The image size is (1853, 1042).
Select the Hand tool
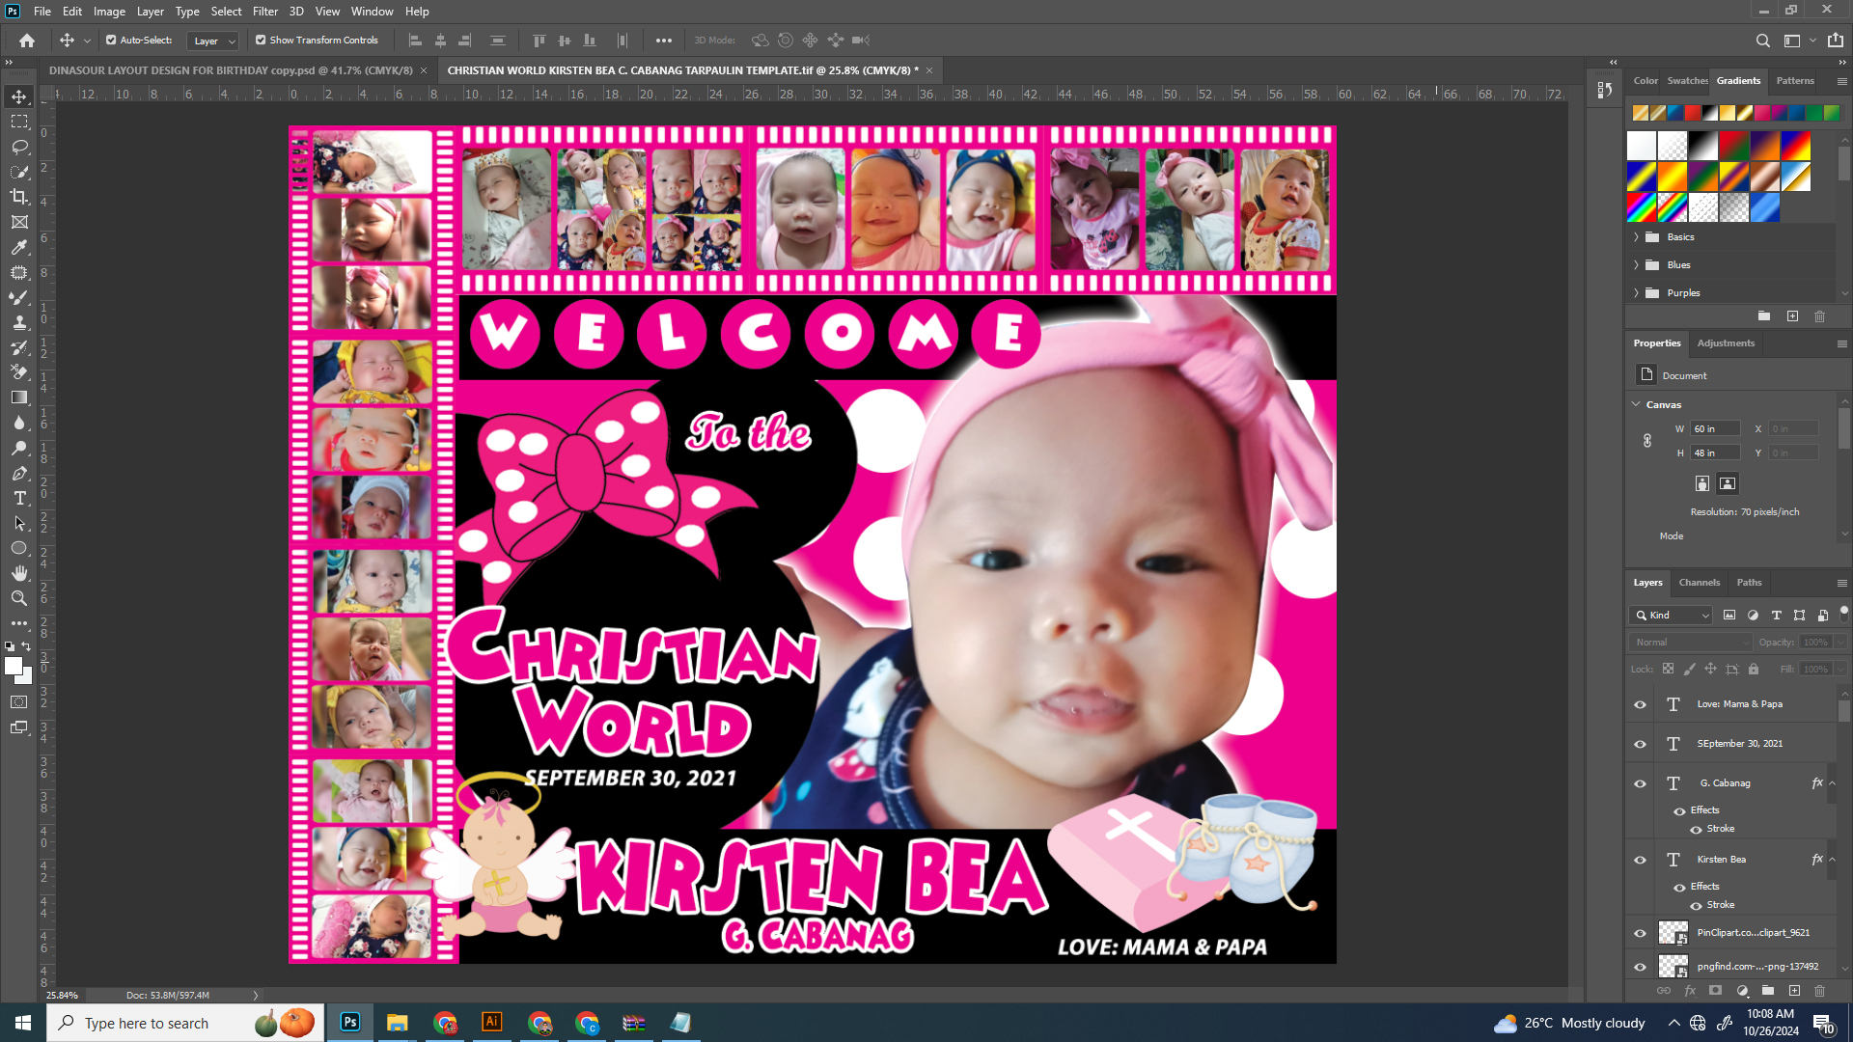(19, 573)
